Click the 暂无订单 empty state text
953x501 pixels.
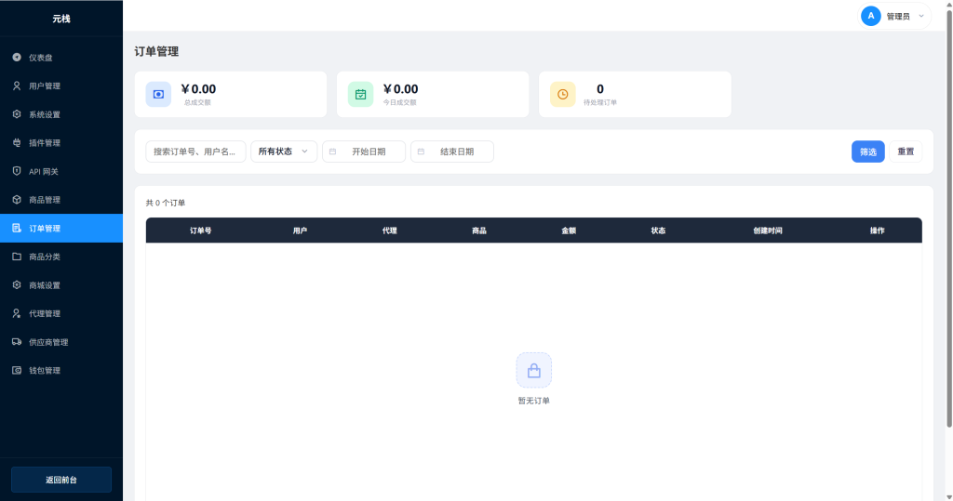point(533,401)
